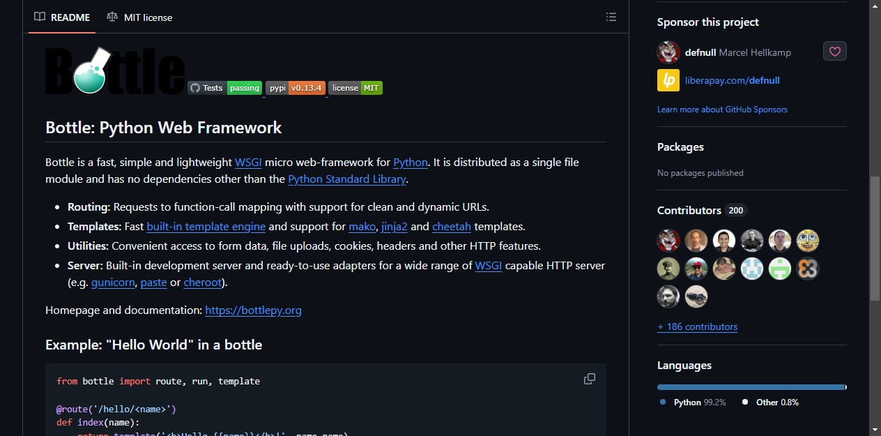Open the Tests passing badge
This screenshot has width=881, height=436.
pos(224,88)
